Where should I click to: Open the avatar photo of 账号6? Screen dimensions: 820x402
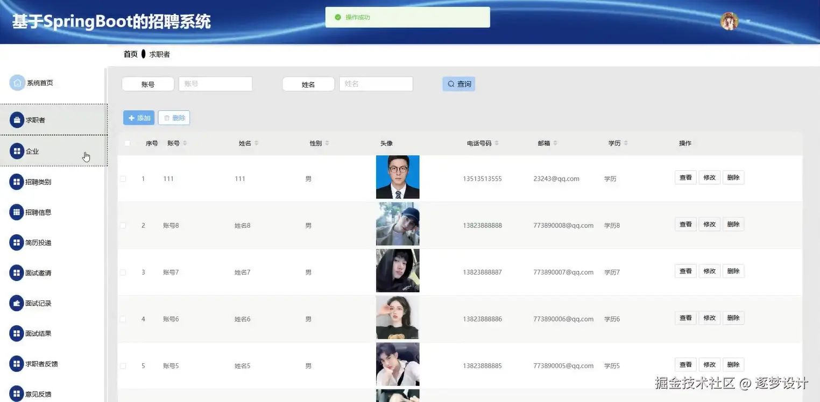pyautogui.click(x=398, y=318)
